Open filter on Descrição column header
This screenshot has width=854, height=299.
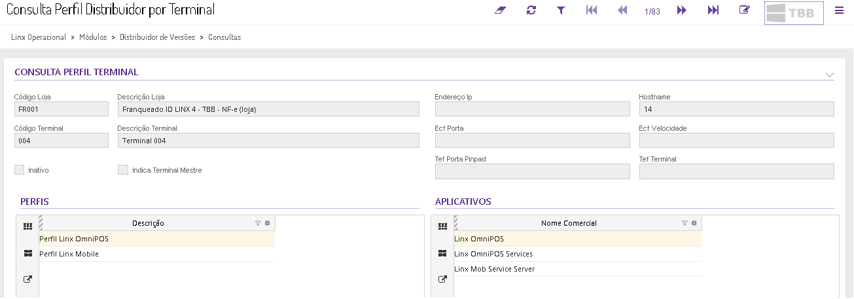258,223
